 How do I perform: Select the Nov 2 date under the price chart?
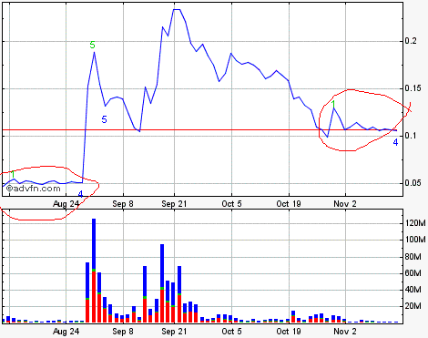(345, 204)
